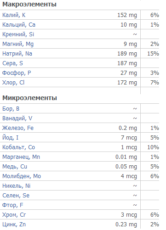Click the Никель, Ni link

[x=16, y=186]
